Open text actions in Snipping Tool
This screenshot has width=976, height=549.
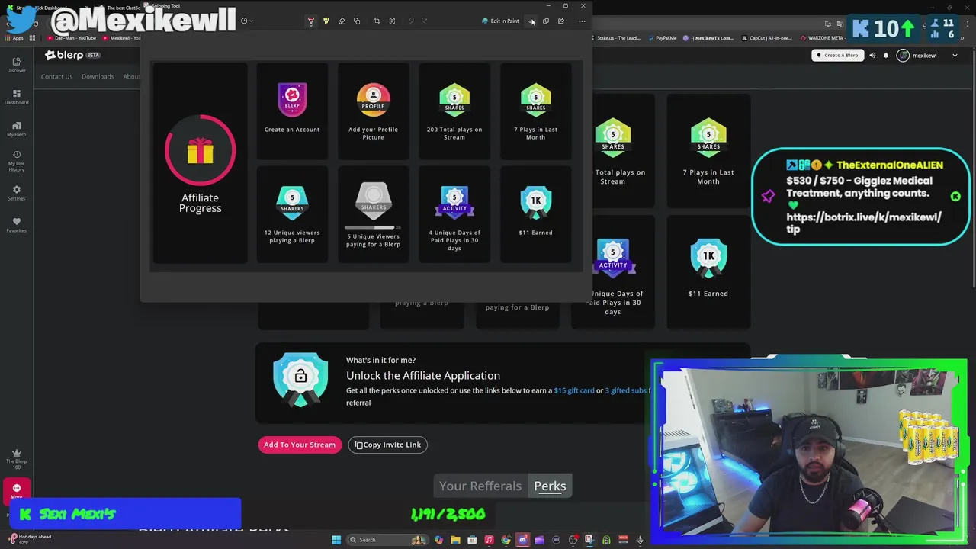[x=392, y=21]
